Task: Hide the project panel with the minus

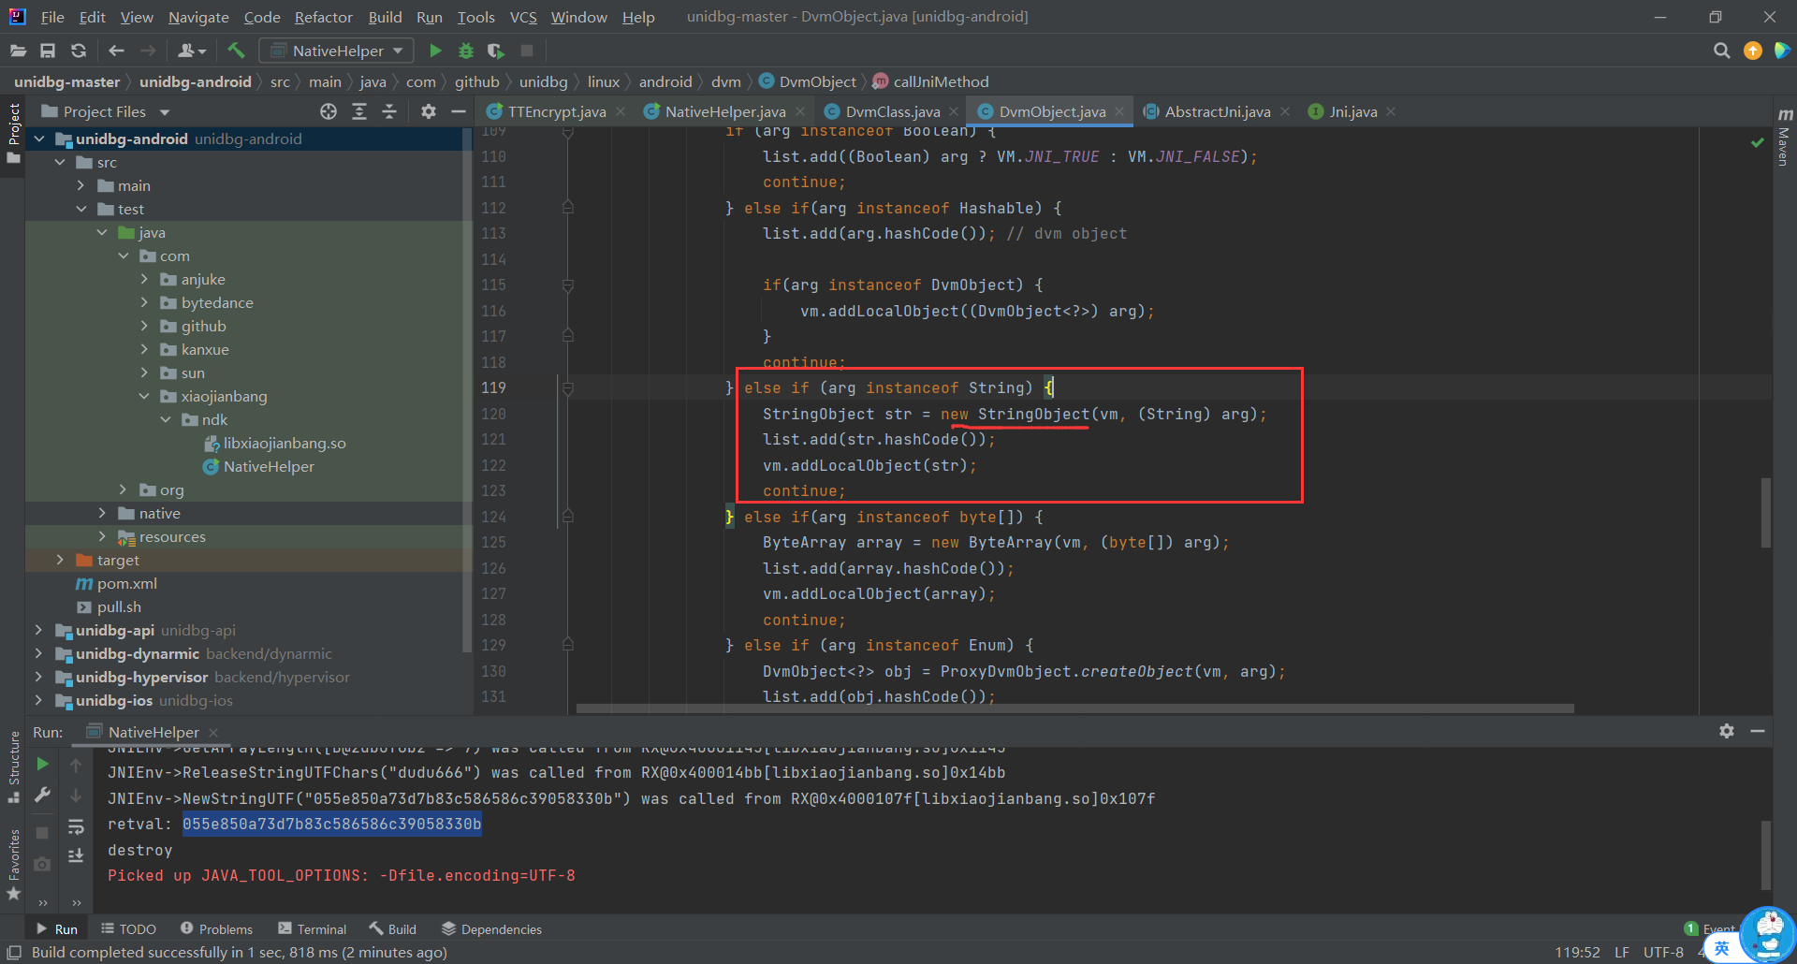Action: (x=459, y=111)
